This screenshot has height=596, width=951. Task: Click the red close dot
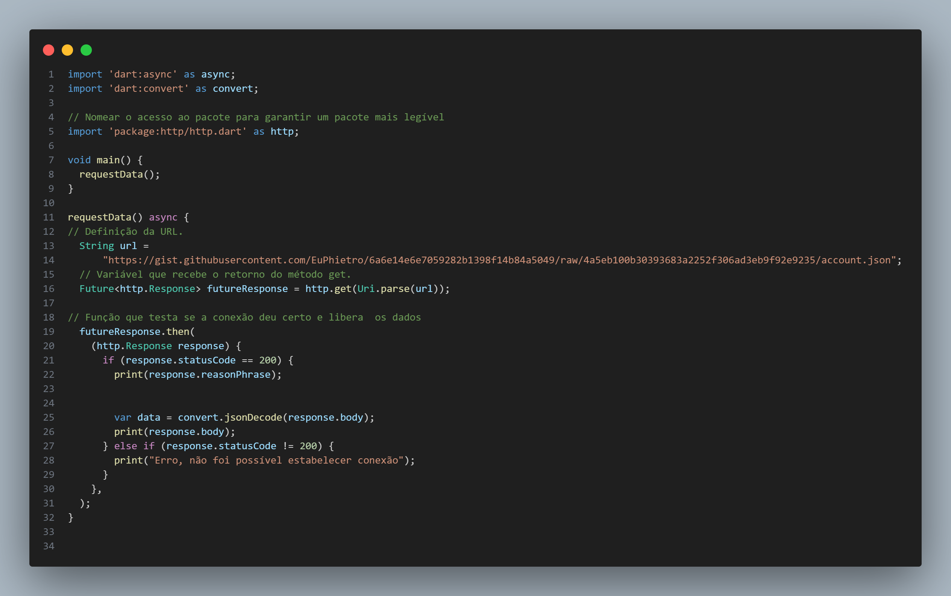[49, 50]
